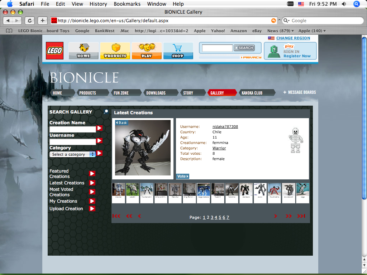Open the Privacy link
This screenshot has height=275, width=367.
click(x=251, y=57)
